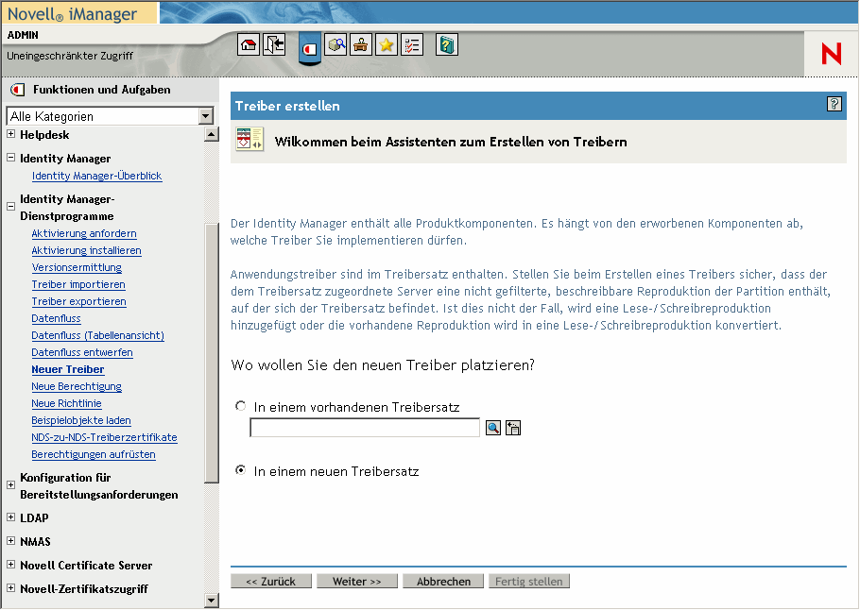Open the Preferences checklist icon
Image resolution: width=860 pixels, height=610 pixels.
(x=411, y=44)
